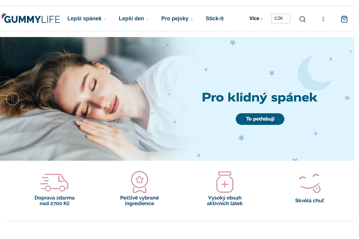Click the Pro klidný spánek banner heading

click(259, 97)
